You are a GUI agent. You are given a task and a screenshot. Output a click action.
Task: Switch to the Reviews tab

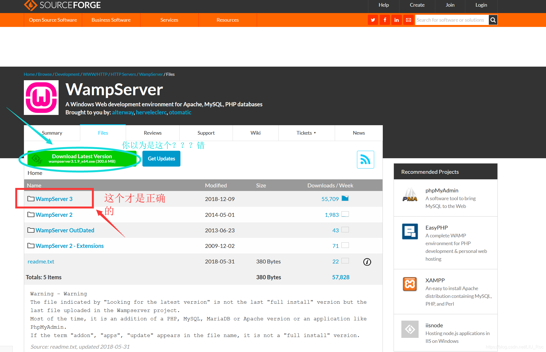point(153,133)
